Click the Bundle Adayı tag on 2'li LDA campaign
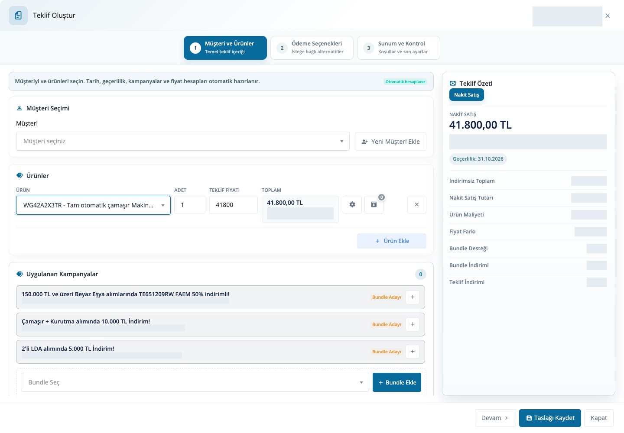The image size is (624, 433). coord(387,352)
